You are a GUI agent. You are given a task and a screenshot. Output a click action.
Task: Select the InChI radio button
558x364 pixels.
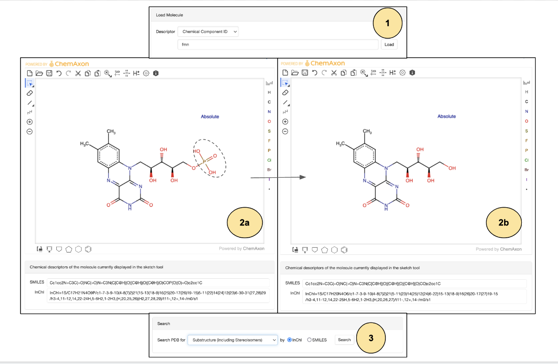point(289,340)
